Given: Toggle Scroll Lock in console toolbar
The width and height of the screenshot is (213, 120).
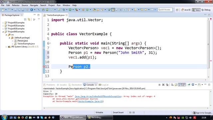Looking at the screenshot, I should [176, 85].
